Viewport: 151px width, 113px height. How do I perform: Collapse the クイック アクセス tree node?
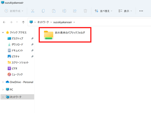[3, 33]
